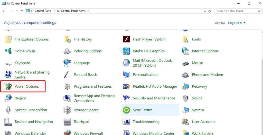Open the Language icon
Image resolution: width=263 pixels, height=135 pixels.
click(67, 63)
